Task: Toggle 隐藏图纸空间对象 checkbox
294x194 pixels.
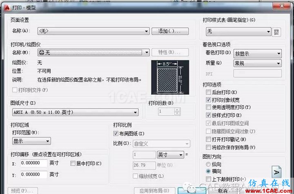Action: tap(208, 131)
